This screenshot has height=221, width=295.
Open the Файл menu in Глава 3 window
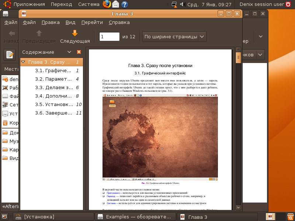click(x=29, y=22)
